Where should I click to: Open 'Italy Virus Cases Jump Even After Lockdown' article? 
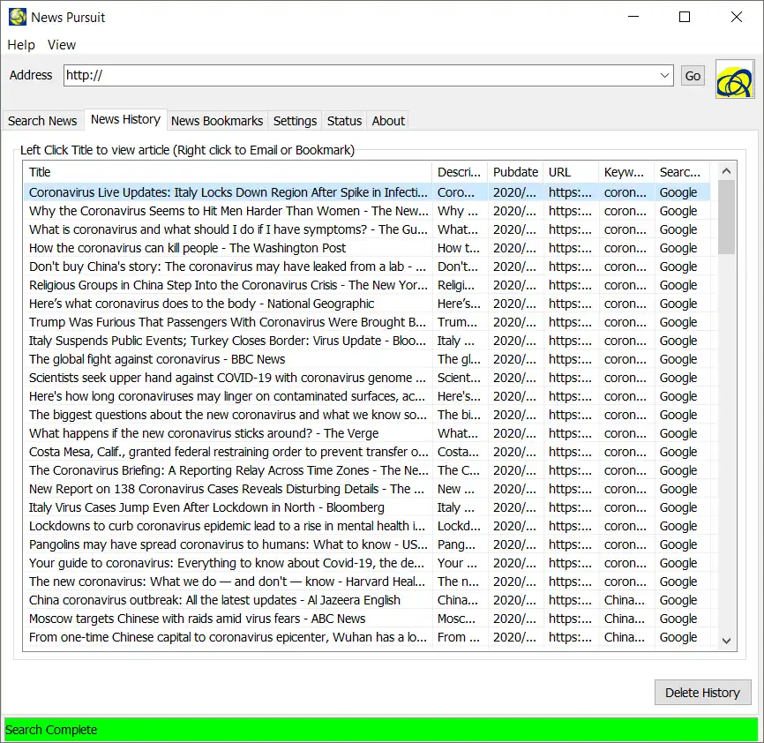click(x=206, y=507)
